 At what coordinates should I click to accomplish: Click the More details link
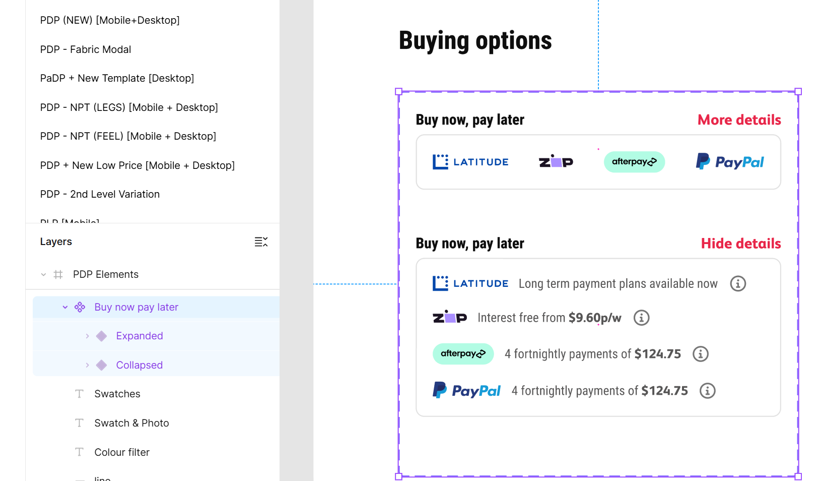tap(739, 120)
